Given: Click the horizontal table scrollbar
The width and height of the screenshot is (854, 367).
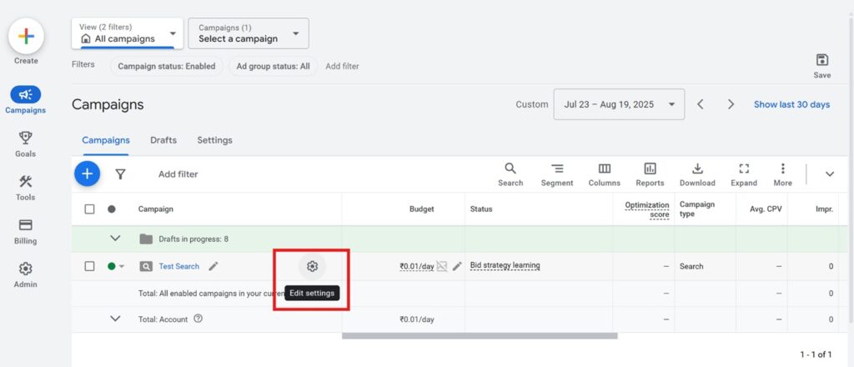Looking at the screenshot, I should [x=480, y=336].
